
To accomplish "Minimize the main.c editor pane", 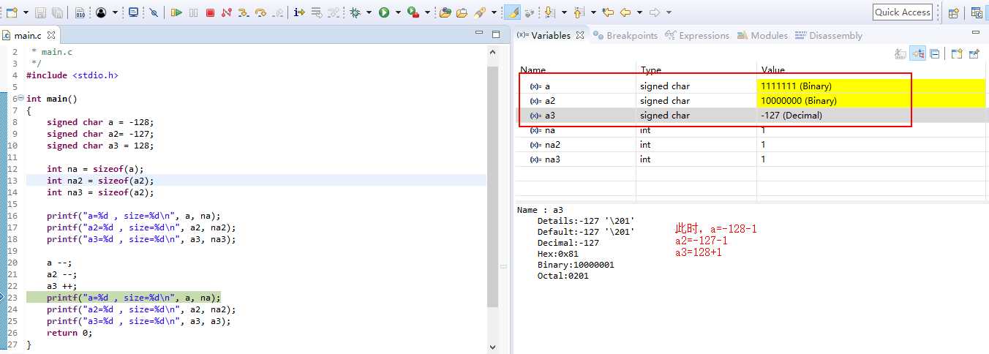I will 479,34.
